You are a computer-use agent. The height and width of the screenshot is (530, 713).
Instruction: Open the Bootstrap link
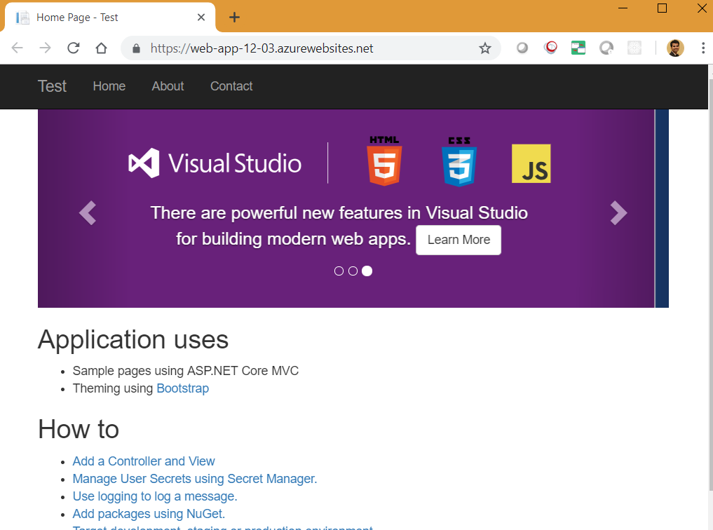tap(182, 388)
